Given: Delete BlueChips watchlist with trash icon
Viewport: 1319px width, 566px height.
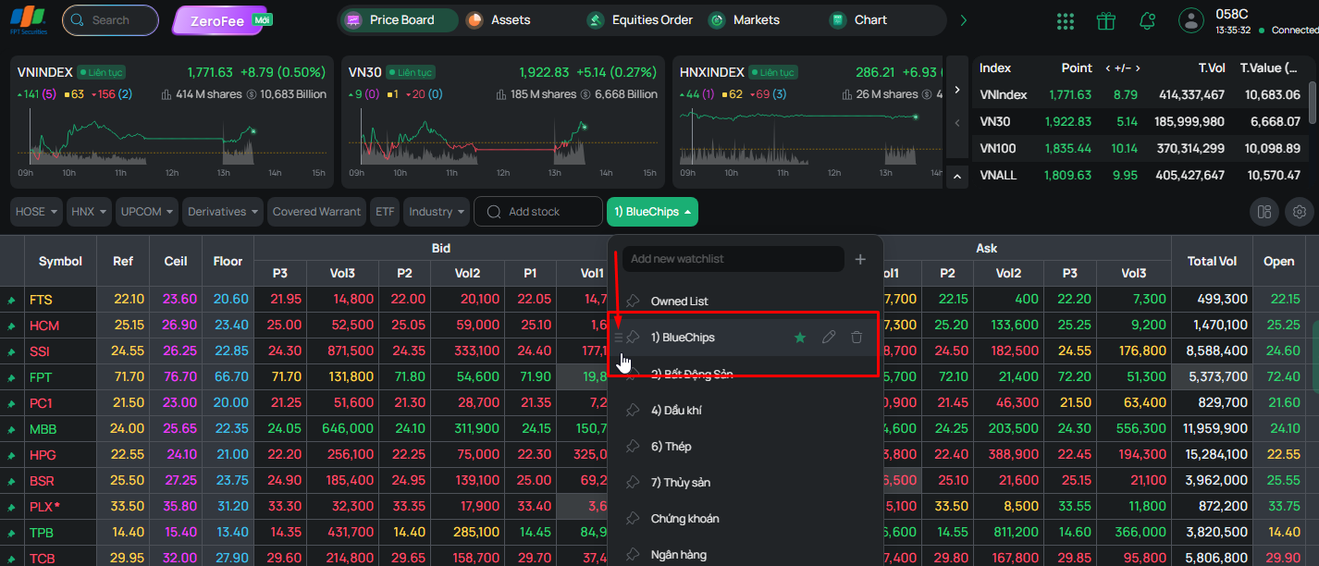Looking at the screenshot, I should coord(857,338).
